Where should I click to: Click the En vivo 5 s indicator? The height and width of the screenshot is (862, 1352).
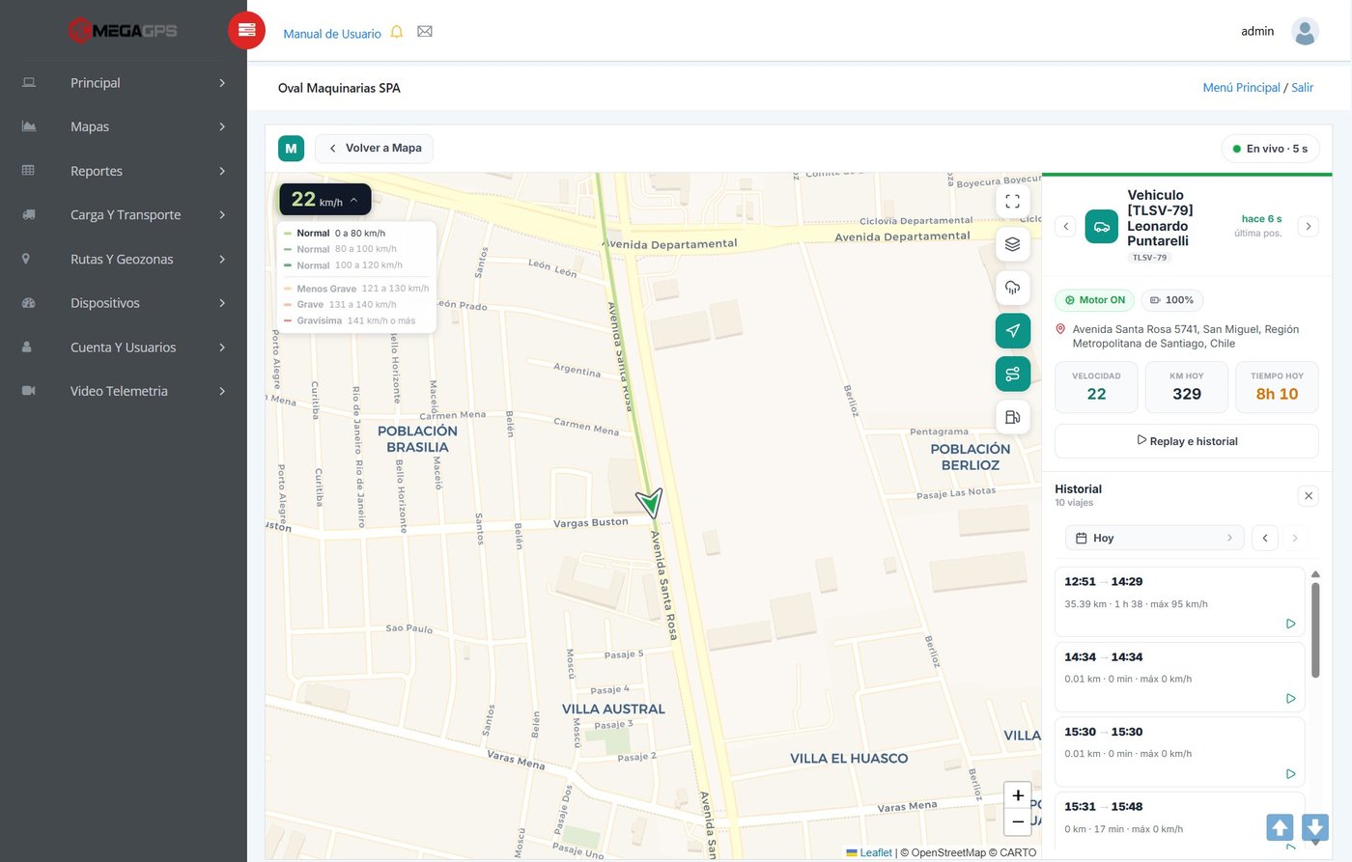1270,149
